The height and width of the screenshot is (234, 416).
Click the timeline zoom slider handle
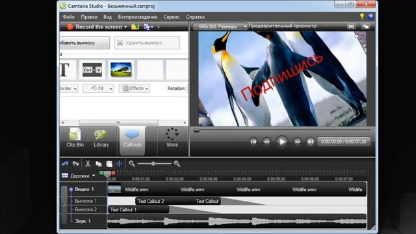tap(153, 164)
